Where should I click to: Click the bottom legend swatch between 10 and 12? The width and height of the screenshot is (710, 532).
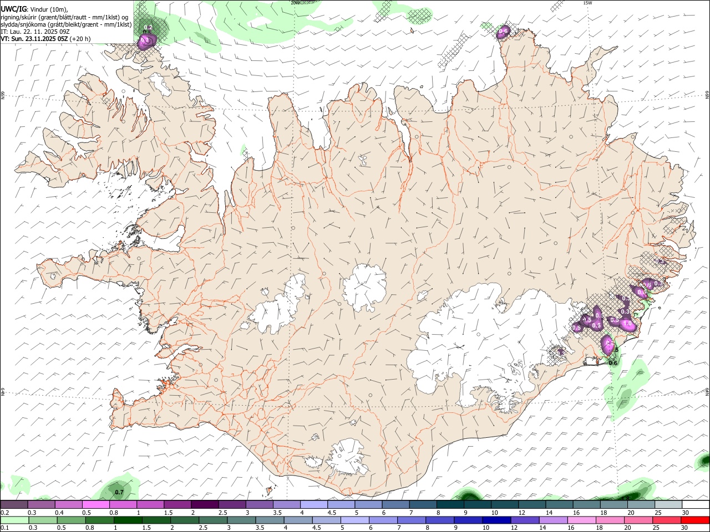(498, 520)
